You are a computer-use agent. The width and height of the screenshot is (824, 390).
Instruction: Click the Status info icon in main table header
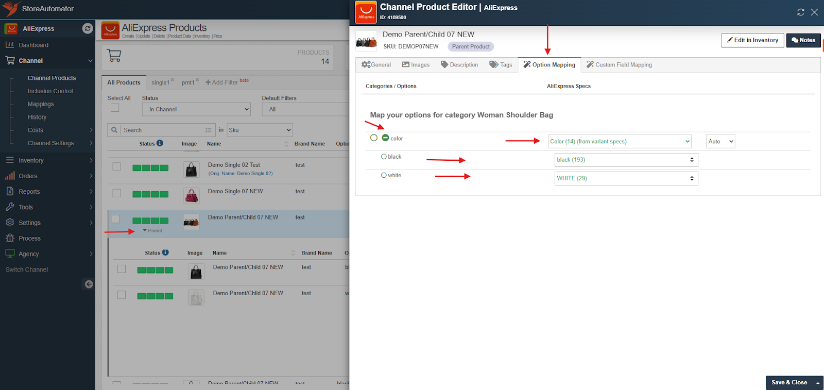[x=160, y=143]
